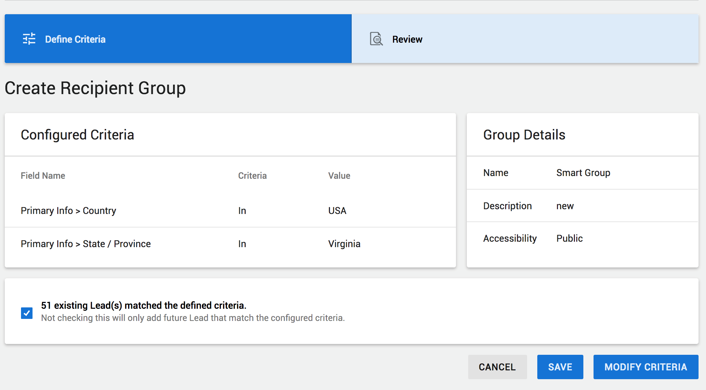Click the 'Configured Criteria' panel heading
Image resolution: width=706 pixels, height=390 pixels.
[x=78, y=135]
